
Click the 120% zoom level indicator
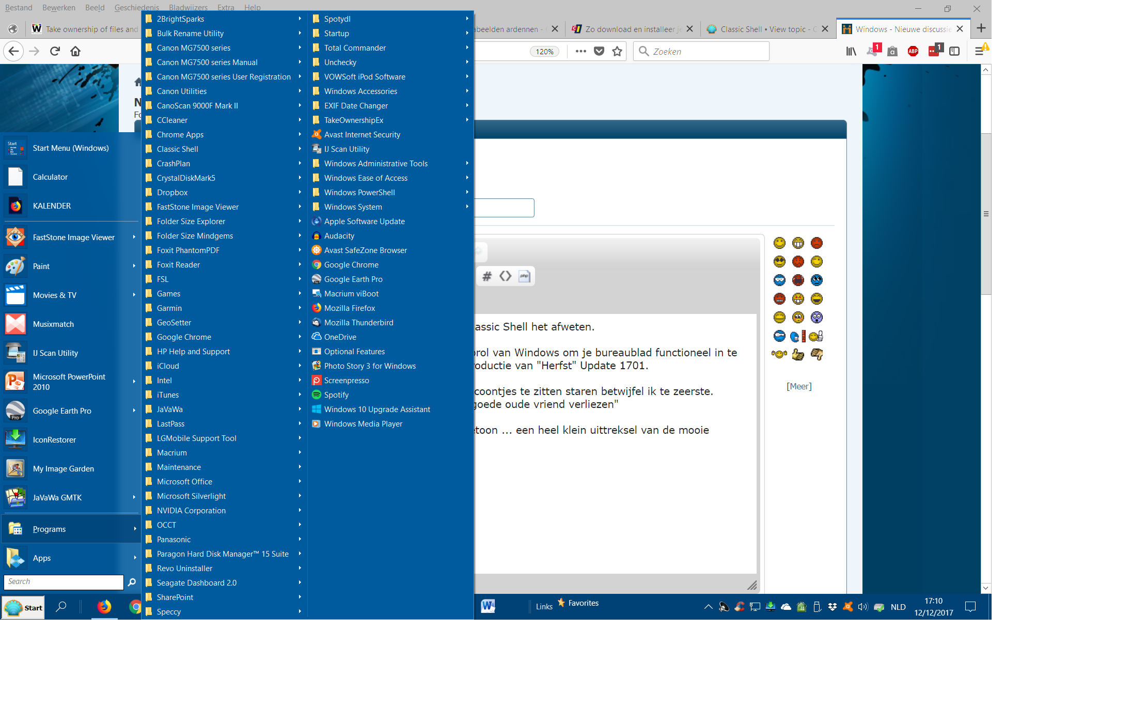coord(544,52)
